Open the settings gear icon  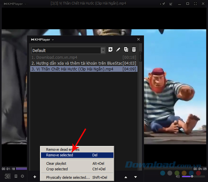[22, 176]
